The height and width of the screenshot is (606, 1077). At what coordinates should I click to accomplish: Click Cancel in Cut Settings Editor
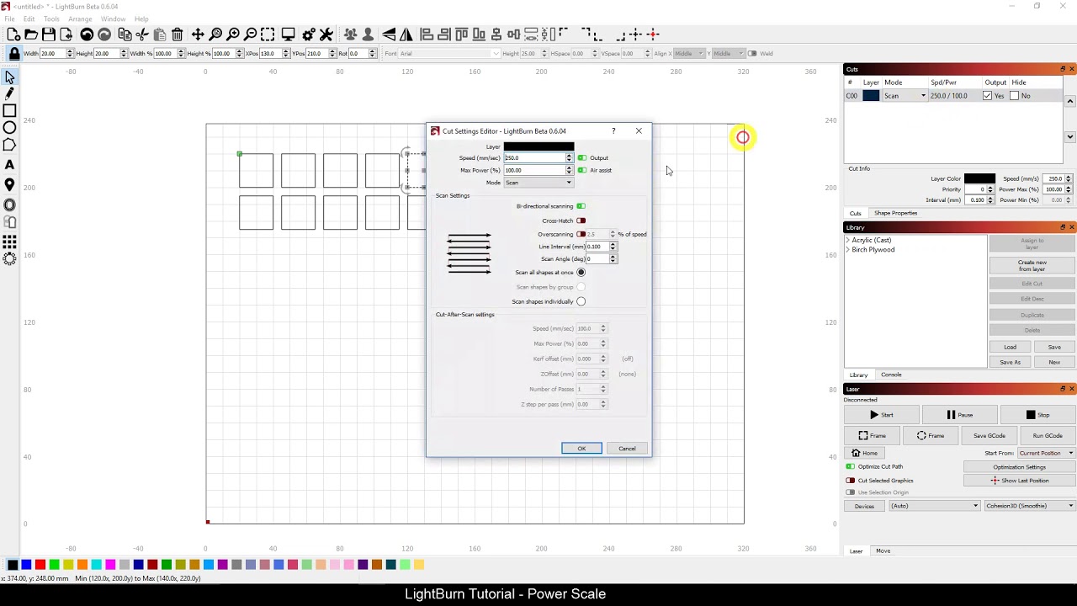[x=627, y=449]
